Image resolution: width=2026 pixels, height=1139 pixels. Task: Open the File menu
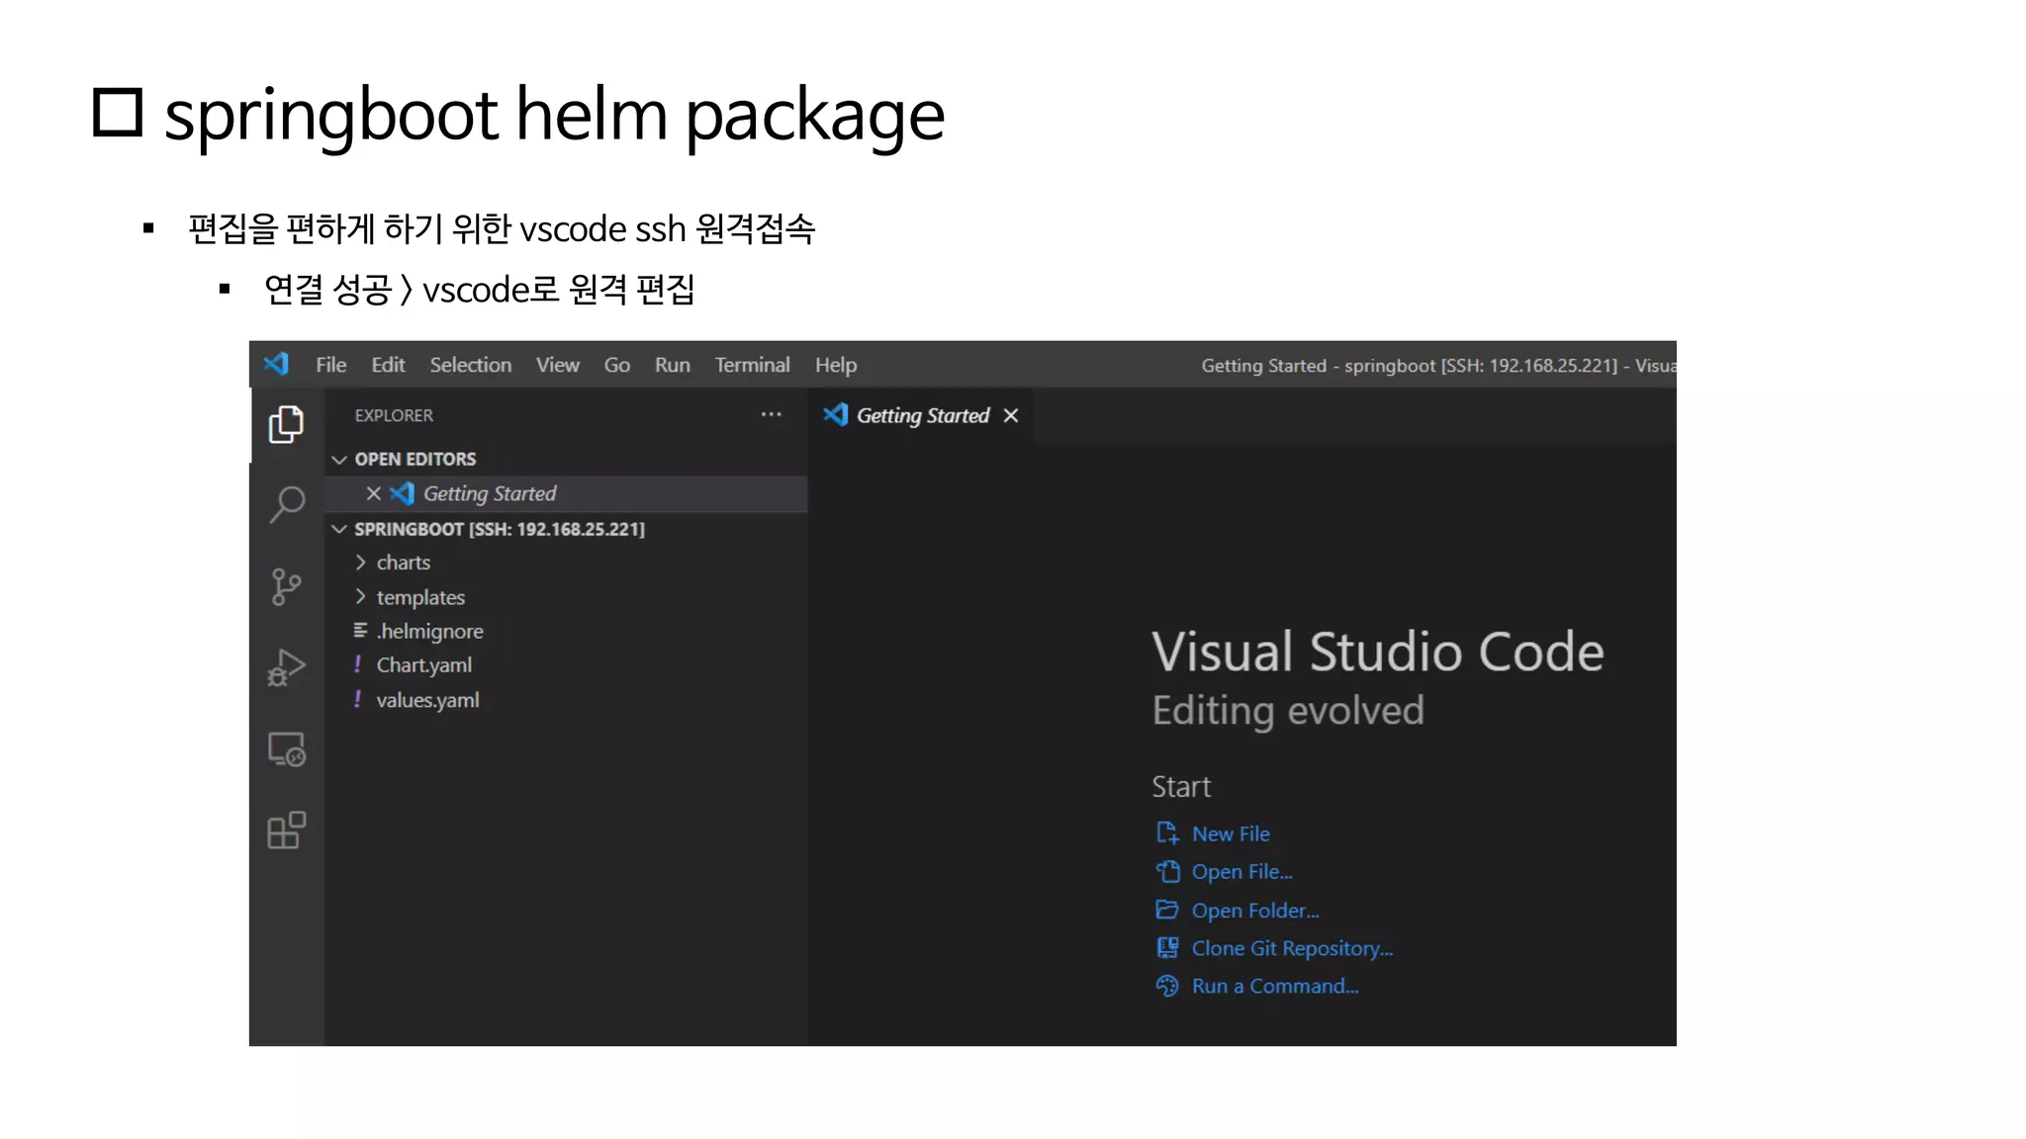click(331, 365)
